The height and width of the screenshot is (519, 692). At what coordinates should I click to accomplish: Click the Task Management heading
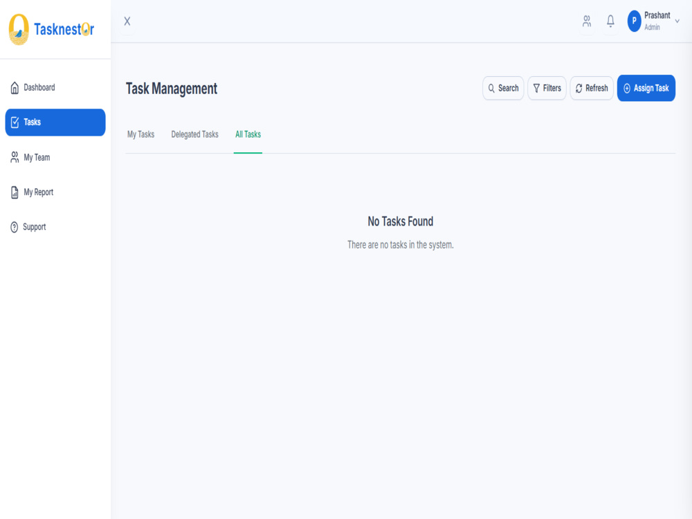coord(171,89)
